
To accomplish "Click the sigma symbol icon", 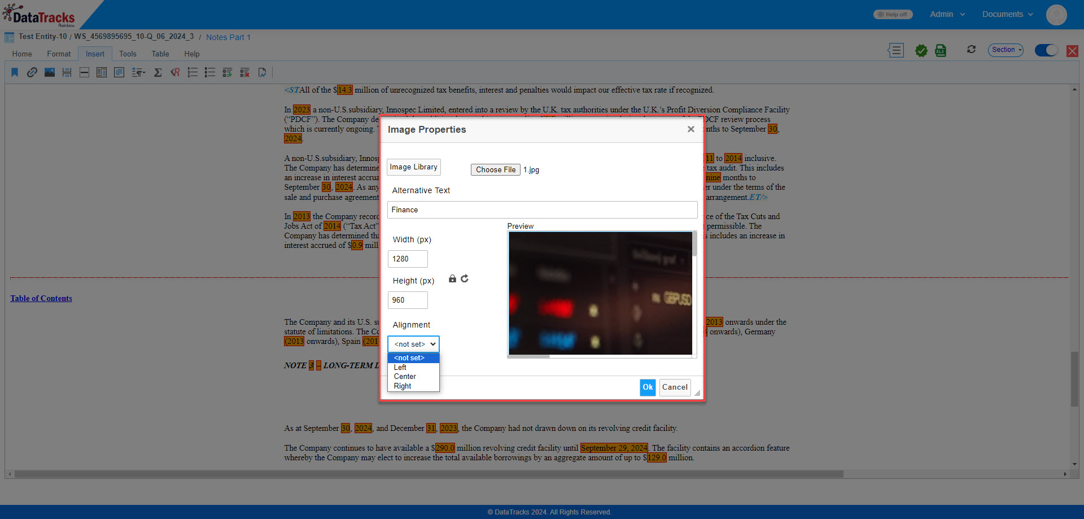I will coord(158,72).
